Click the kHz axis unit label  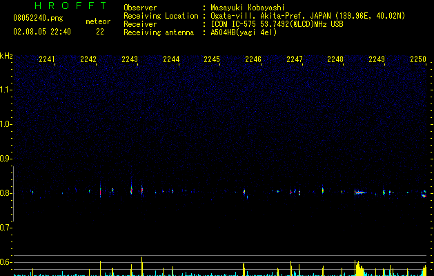[x=6, y=56]
